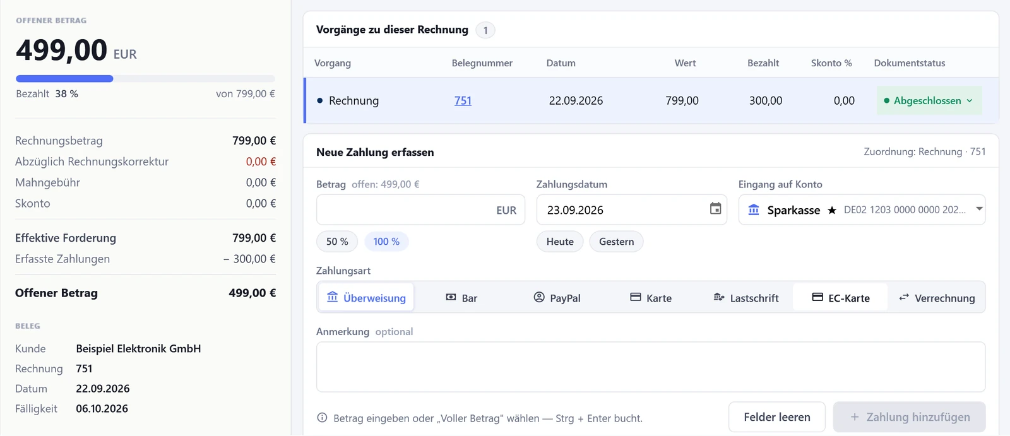This screenshot has width=1010, height=436.
Task: Click the PayPal account icon
Action: pyautogui.click(x=539, y=297)
